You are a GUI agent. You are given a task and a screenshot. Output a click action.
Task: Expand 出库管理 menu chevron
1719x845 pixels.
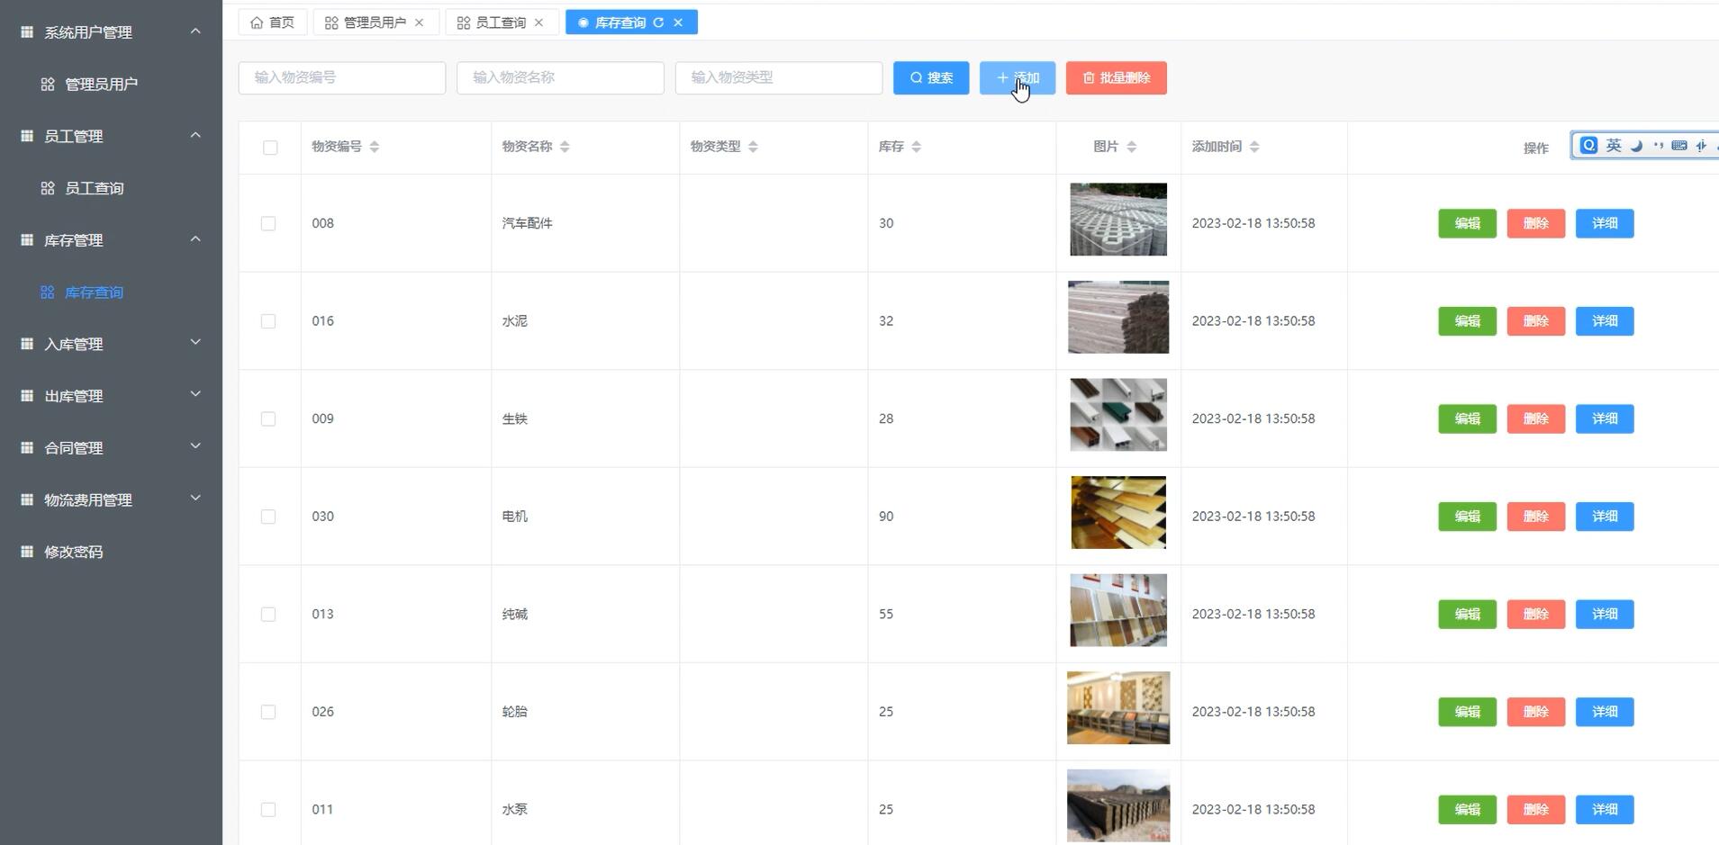tap(195, 395)
